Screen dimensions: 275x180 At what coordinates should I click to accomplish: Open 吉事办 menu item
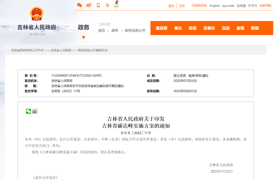pyautogui.click(x=209, y=28)
